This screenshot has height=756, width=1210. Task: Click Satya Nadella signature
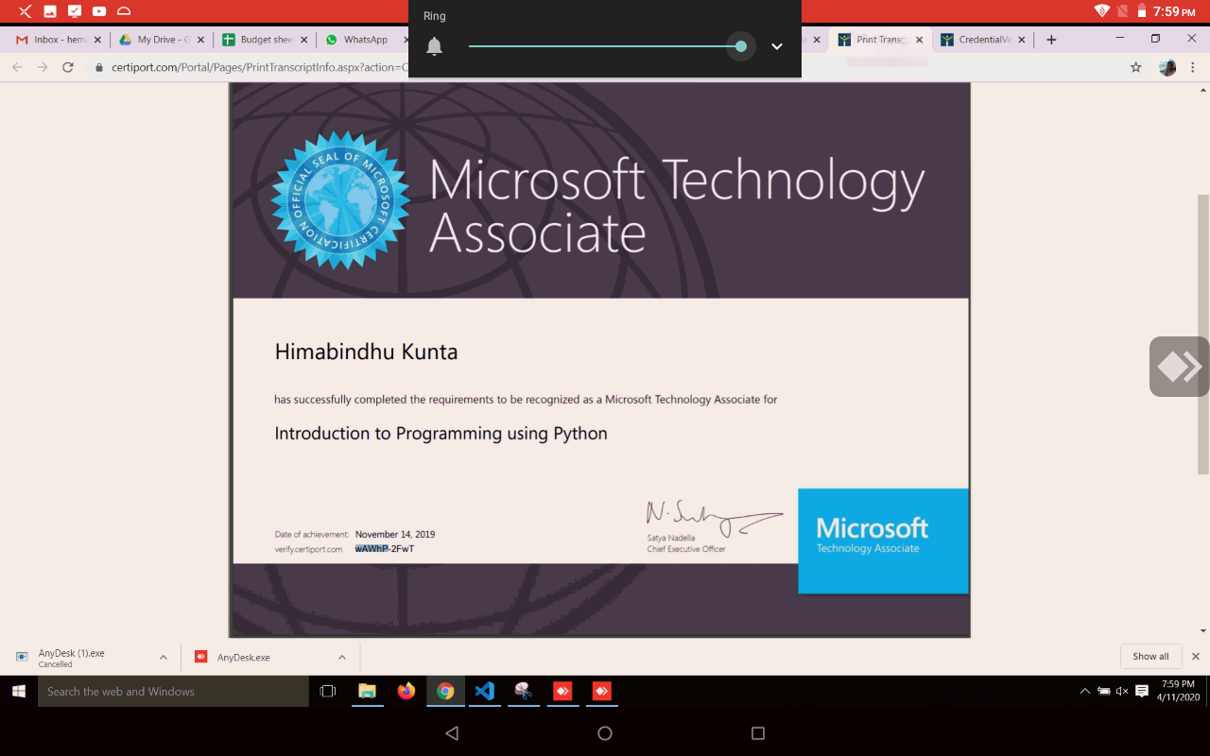(x=714, y=518)
